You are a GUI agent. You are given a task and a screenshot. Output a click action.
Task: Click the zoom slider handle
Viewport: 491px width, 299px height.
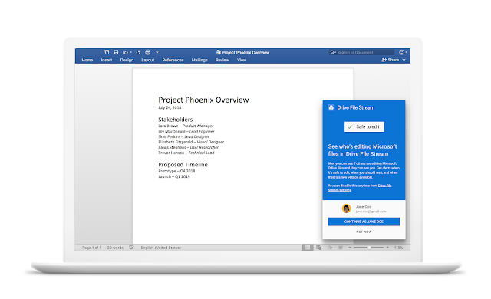pyautogui.click(x=369, y=248)
